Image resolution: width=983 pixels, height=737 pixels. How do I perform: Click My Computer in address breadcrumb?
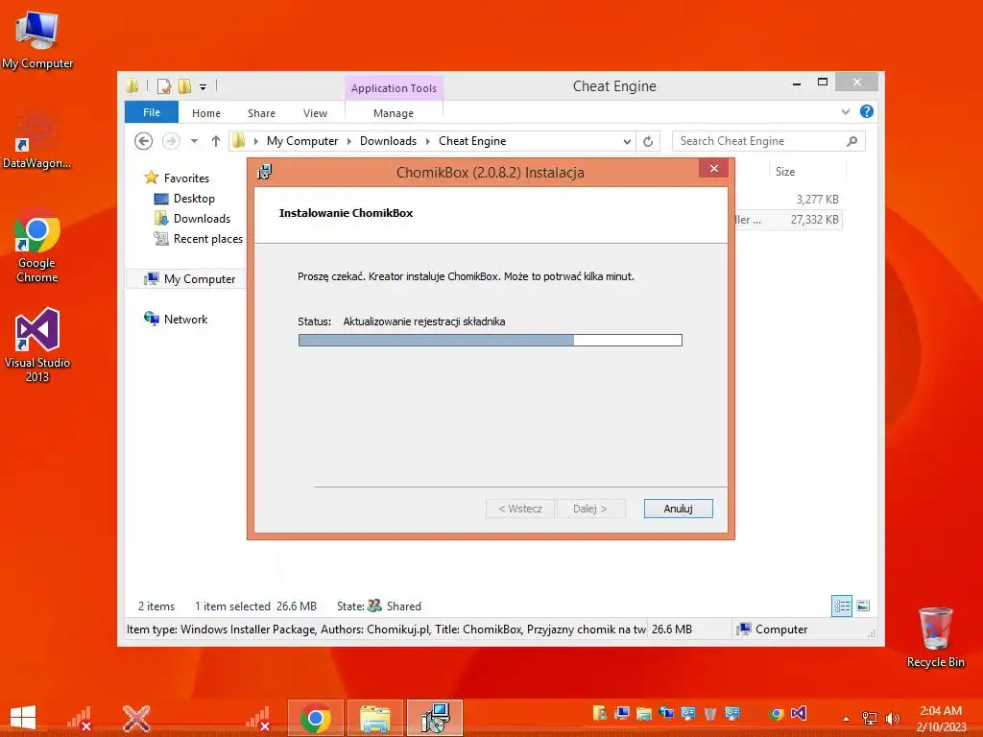point(302,141)
